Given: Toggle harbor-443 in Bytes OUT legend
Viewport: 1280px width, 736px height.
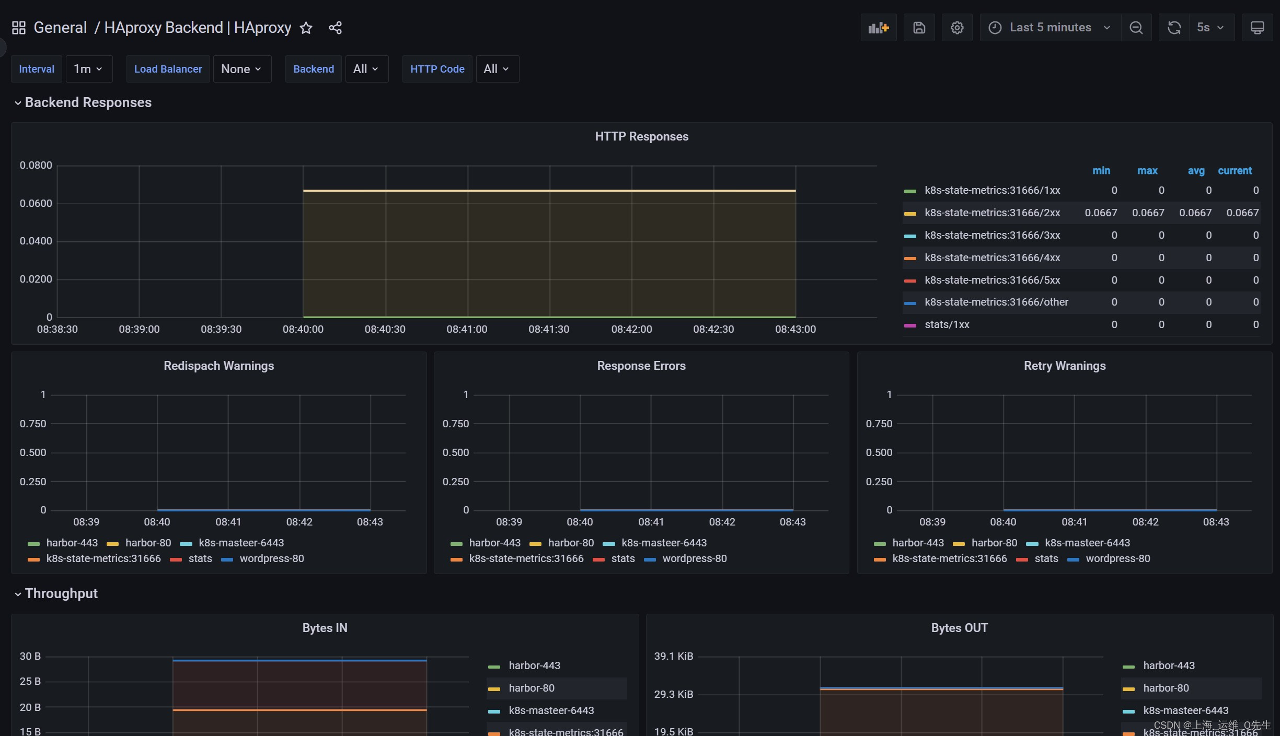Looking at the screenshot, I should click(1169, 665).
